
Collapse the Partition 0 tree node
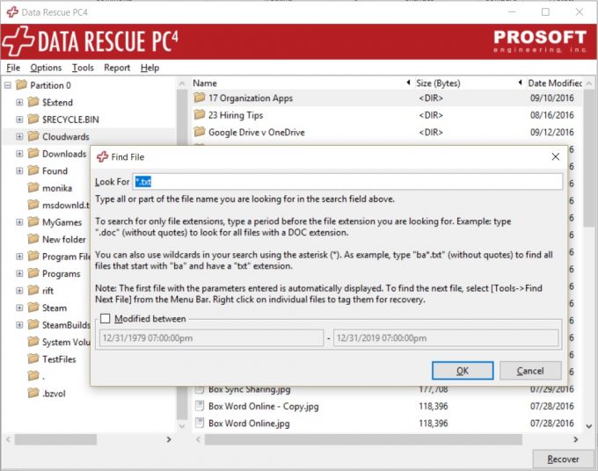coord(8,85)
